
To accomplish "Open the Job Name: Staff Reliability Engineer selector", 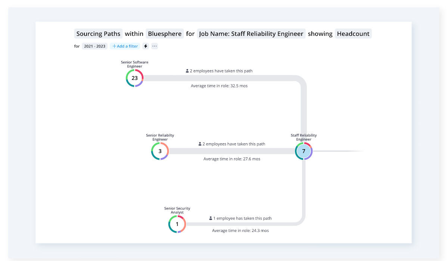I will [x=251, y=34].
